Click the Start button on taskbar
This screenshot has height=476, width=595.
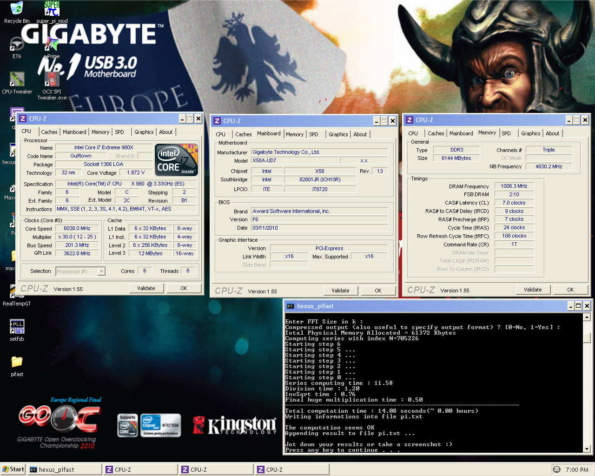13,469
